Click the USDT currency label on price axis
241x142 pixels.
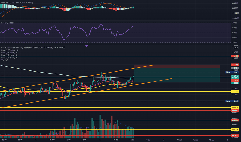(x=236, y=48)
